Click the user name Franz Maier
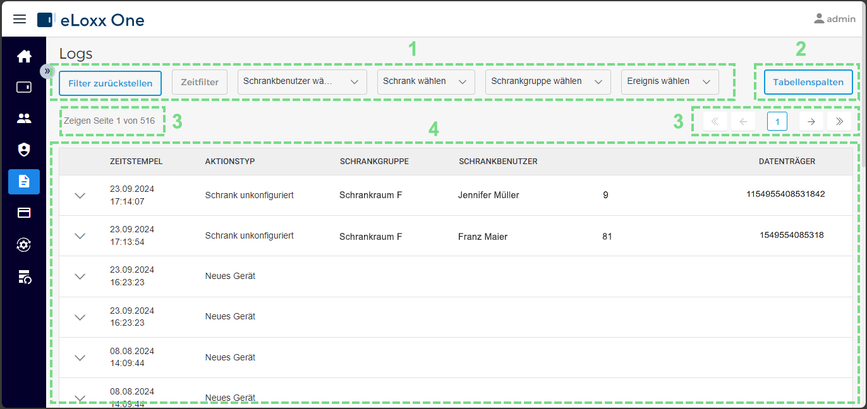Image resolution: width=867 pixels, height=409 pixels. (483, 237)
